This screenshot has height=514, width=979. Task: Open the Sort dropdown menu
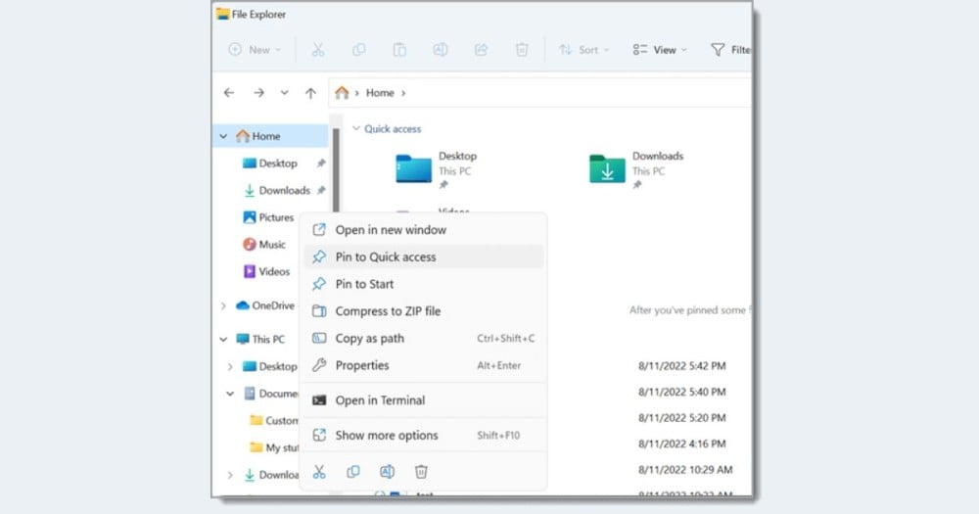click(583, 50)
